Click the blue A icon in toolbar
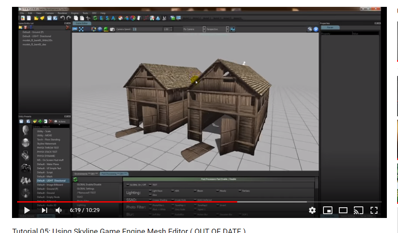 (x=113, y=18)
